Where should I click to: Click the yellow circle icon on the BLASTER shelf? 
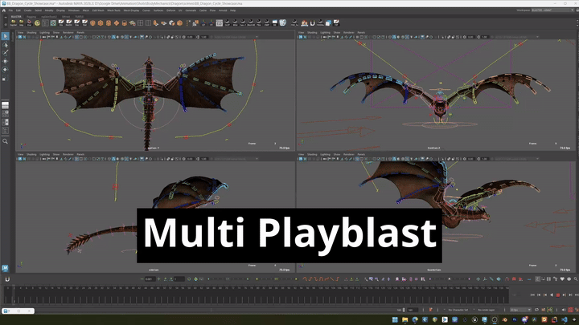point(37,22)
